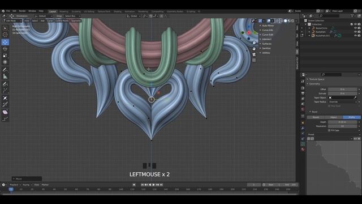Click the viewport pan hand gizmo
362x204 pixels.
click(x=254, y=49)
